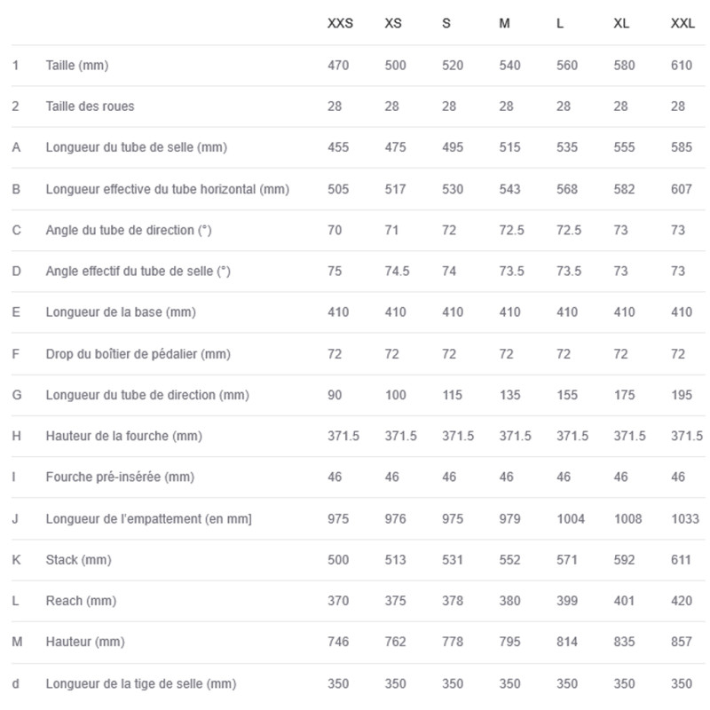Select "Longueur de la tige de selle" label

tap(140, 683)
